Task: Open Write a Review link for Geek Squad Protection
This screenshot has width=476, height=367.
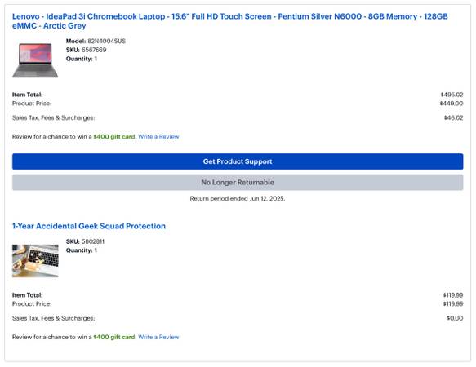Action: pyautogui.click(x=158, y=337)
